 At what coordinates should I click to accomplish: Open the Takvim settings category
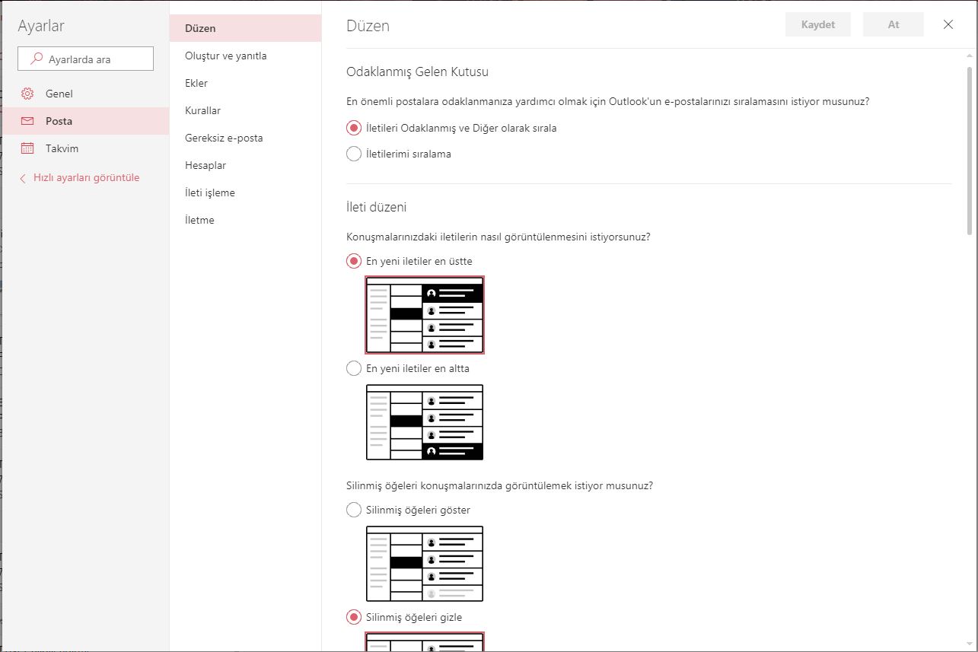click(85, 148)
